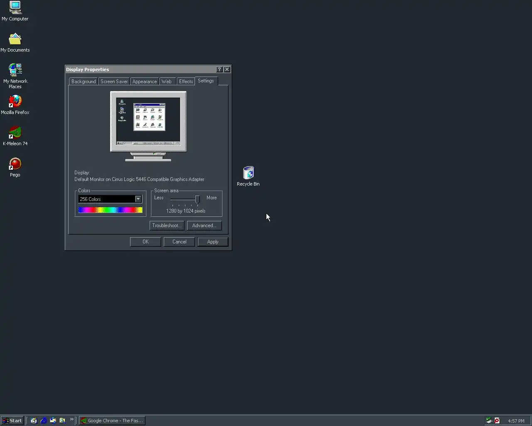
Task: Launch Internet Explorer from Quick Launch
Action: pyautogui.click(x=44, y=421)
